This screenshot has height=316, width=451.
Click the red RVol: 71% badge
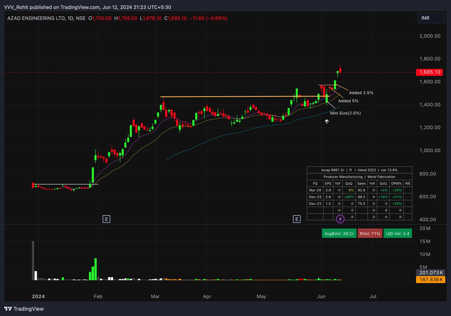[370, 234]
